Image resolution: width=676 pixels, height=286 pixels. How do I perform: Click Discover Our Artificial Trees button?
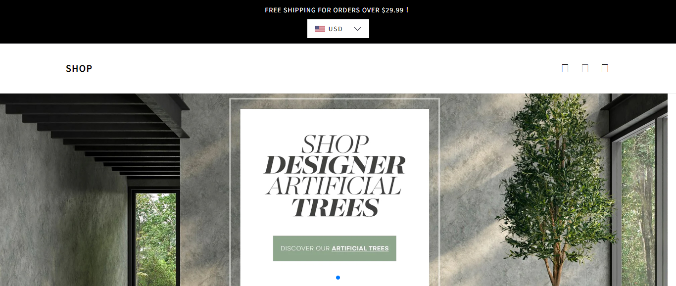(x=335, y=248)
